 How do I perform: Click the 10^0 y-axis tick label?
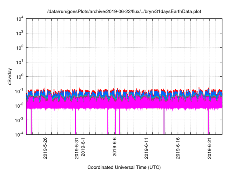coord(20,77)
